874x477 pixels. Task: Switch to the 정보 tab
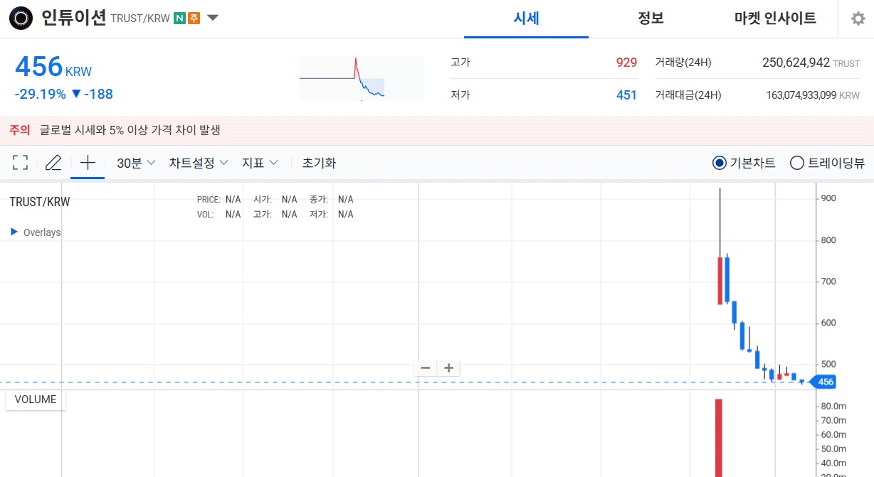tap(651, 18)
